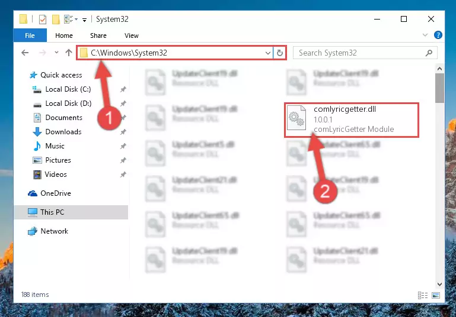Click the pin icon next to Pictures

pyautogui.click(x=123, y=160)
